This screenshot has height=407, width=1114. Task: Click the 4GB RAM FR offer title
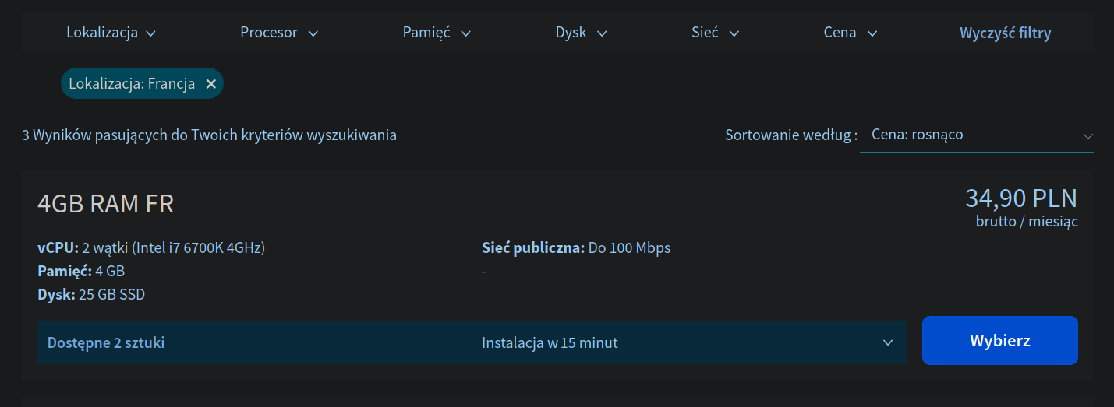coord(105,204)
